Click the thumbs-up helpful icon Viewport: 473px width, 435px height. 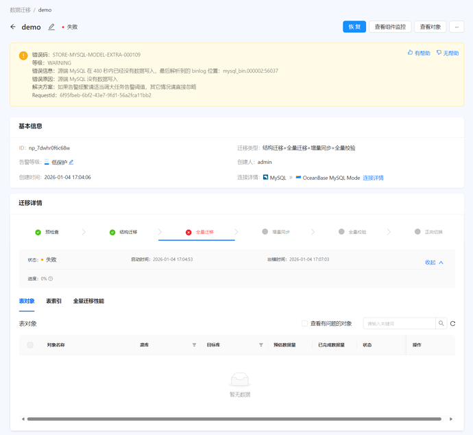click(411, 53)
